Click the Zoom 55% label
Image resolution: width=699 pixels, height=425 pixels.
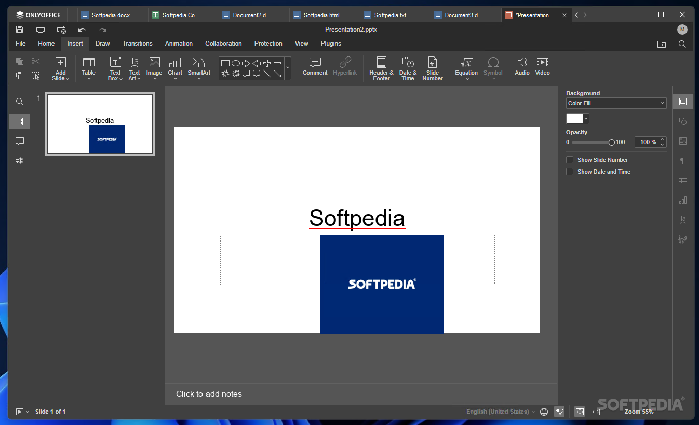click(639, 412)
